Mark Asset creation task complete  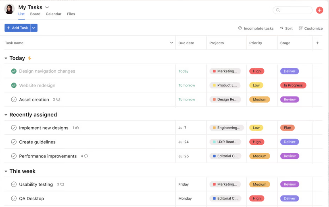[14, 100]
